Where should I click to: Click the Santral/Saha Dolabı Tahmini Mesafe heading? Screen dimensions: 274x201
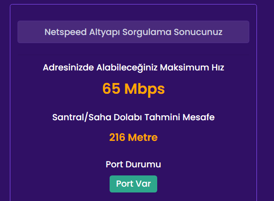[x=133, y=118]
